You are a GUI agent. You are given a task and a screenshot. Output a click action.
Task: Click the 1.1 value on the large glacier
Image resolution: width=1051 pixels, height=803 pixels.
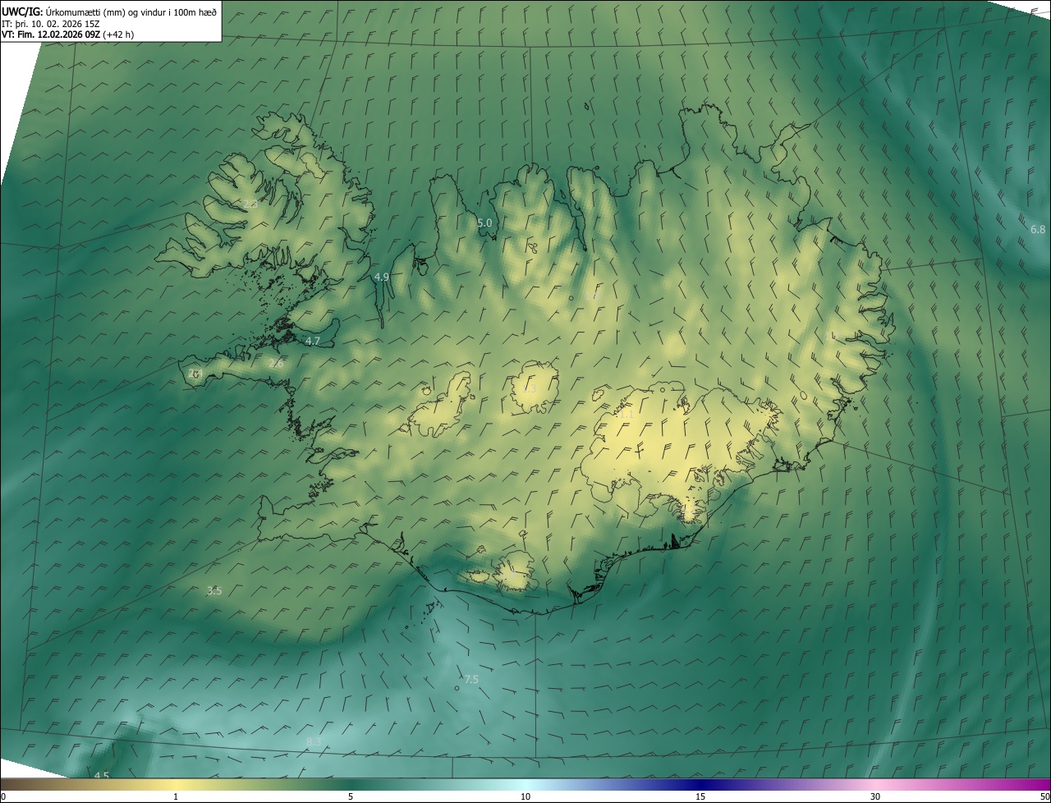click(x=626, y=415)
